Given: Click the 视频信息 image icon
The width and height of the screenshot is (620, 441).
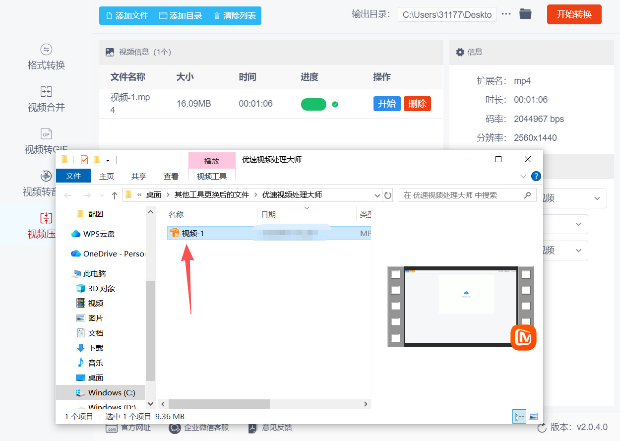Looking at the screenshot, I should pyautogui.click(x=110, y=52).
